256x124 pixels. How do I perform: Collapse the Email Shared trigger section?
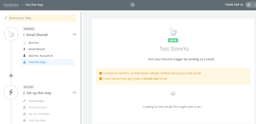coord(74,35)
